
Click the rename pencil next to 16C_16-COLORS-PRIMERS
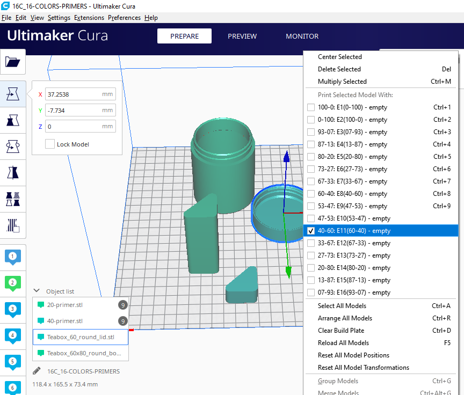(x=37, y=371)
